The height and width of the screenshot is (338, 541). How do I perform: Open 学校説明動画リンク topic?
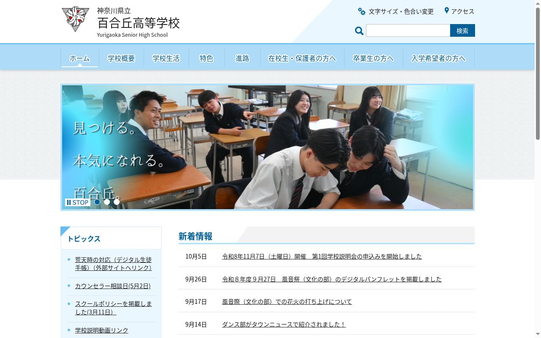(101, 330)
